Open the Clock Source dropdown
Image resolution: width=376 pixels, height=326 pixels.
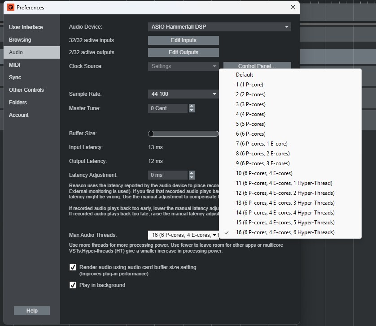click(183, 65)
